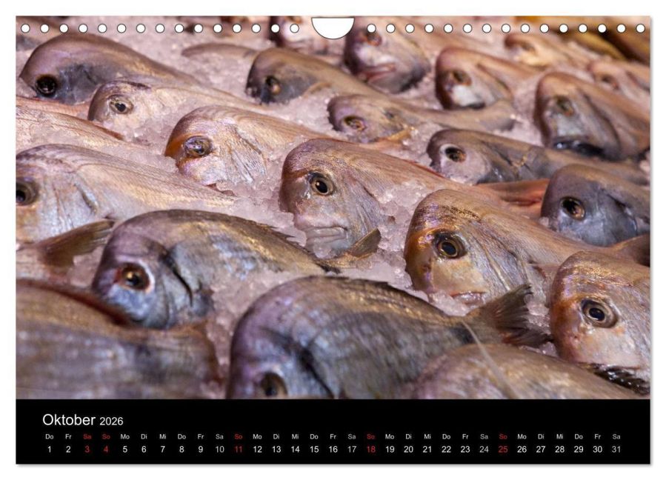Click the first spiral binding hole
The image size is (666, 480).
click(25, 28)
